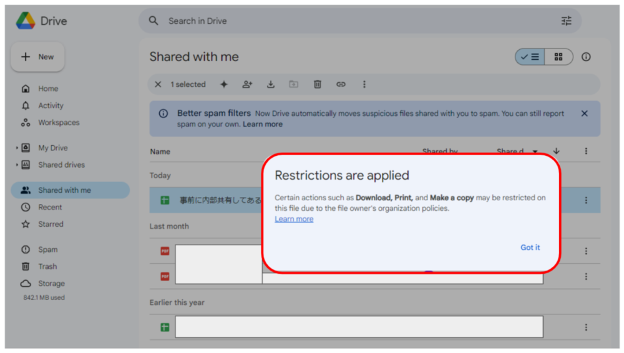Open more options for first PDF row
Viewport: 624px width, 353px height.
[x=586, y=251]
